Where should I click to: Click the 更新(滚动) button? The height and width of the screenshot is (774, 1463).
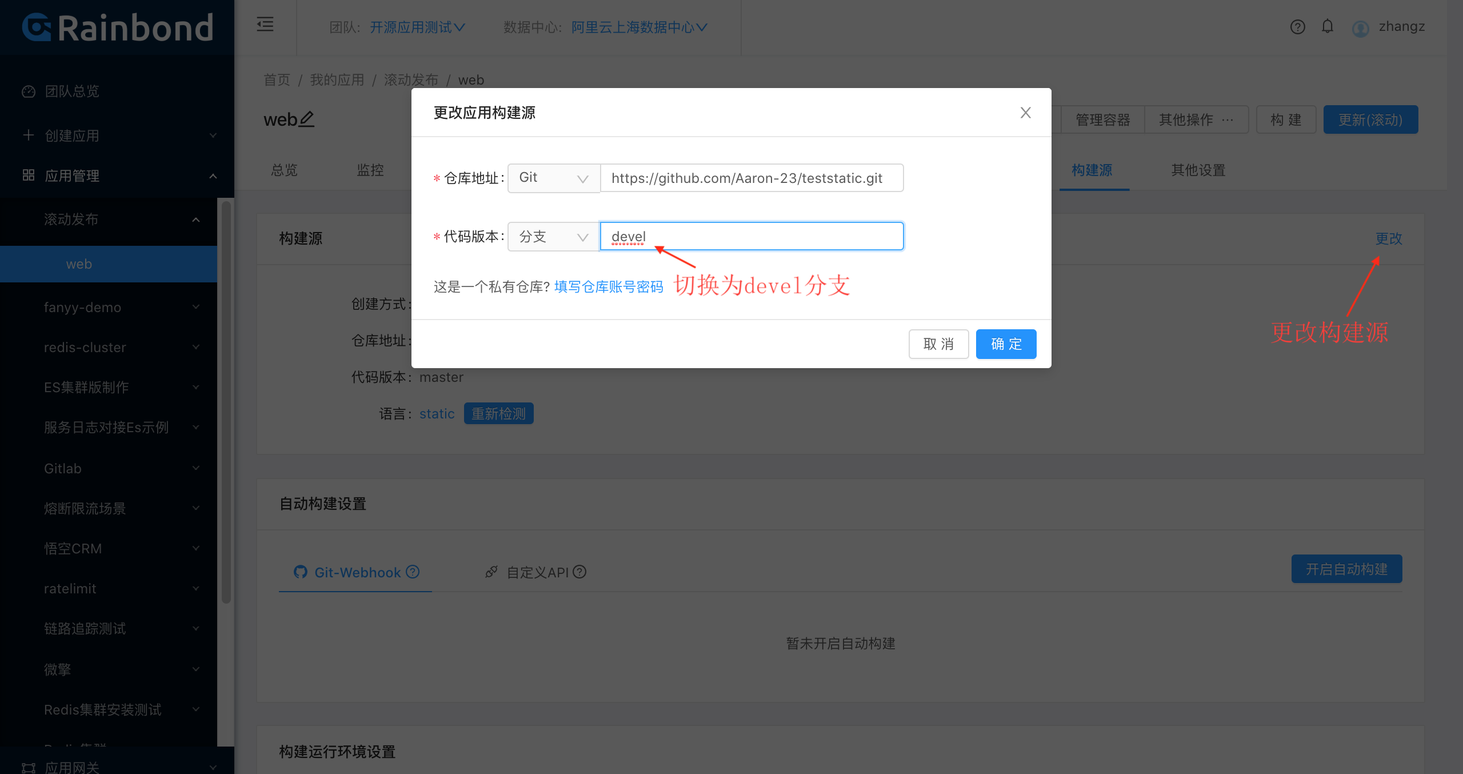click(x=1370, y=119)
